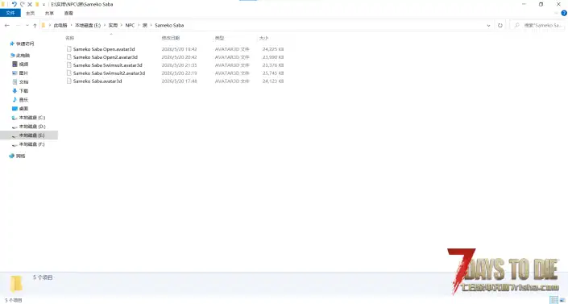Viewport: 568px width, 304px height.
Task: Go to 本地磁盘 (E:) in the address breadcrumb
Action: point(88,25)
